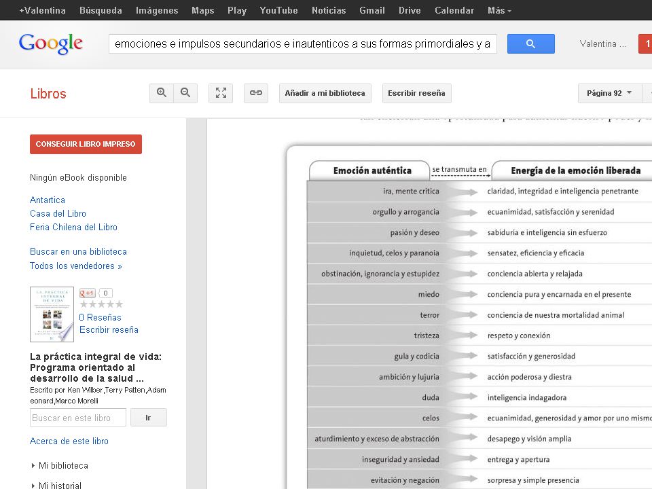Click Escribir reseña link beside cover
This screenshot has height=489, width=652.
pos(109,330)
